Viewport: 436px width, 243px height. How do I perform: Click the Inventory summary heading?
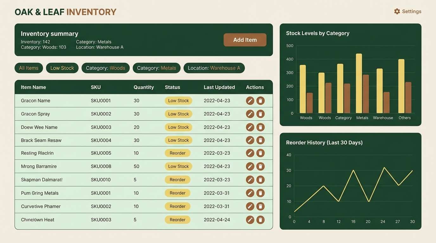[49, 33]
